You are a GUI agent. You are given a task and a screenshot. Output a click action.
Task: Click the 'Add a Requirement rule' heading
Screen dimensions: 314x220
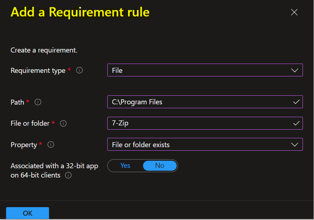coord(80,12)
